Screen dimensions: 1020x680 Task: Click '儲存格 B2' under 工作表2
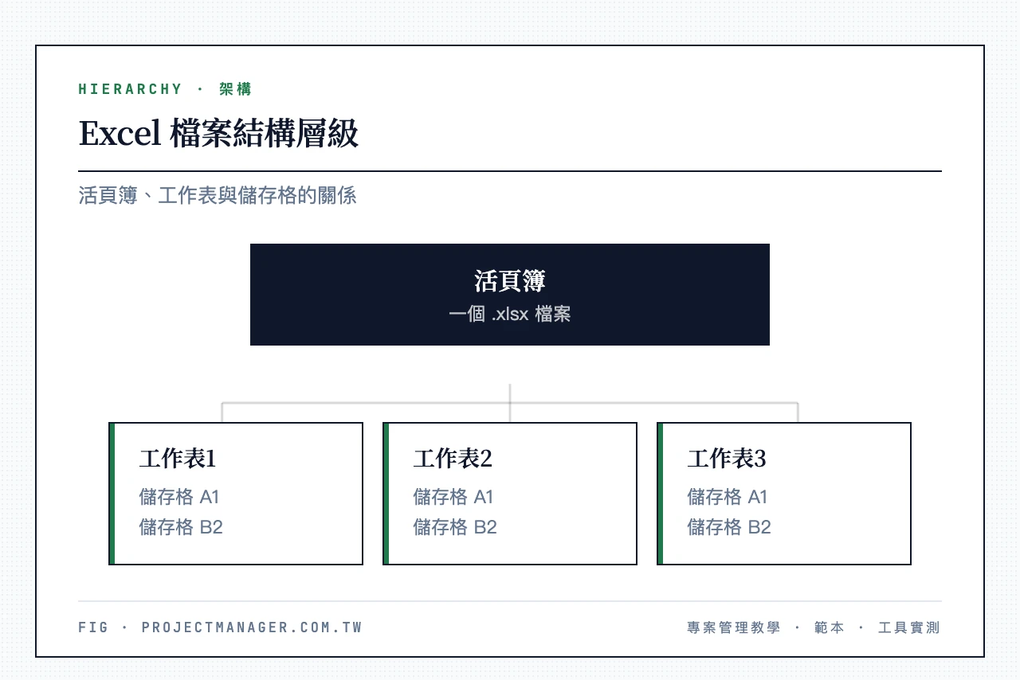coord(455,527)
